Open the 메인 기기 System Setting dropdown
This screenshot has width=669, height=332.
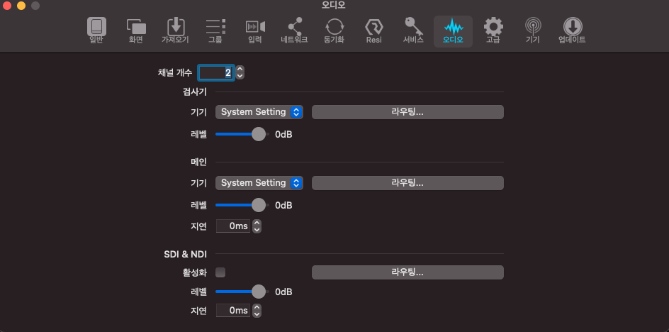(259, 183)
